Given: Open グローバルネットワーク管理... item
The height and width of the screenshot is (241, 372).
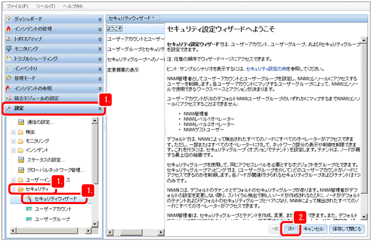Looking at the screenshot, I should tap(56, 170).
